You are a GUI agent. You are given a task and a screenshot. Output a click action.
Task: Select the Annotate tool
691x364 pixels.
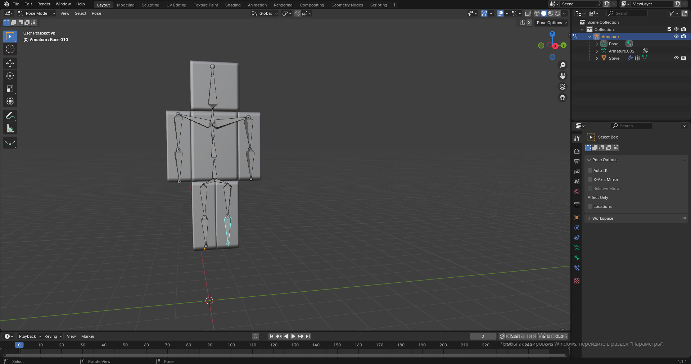click(x=10, y=115)
